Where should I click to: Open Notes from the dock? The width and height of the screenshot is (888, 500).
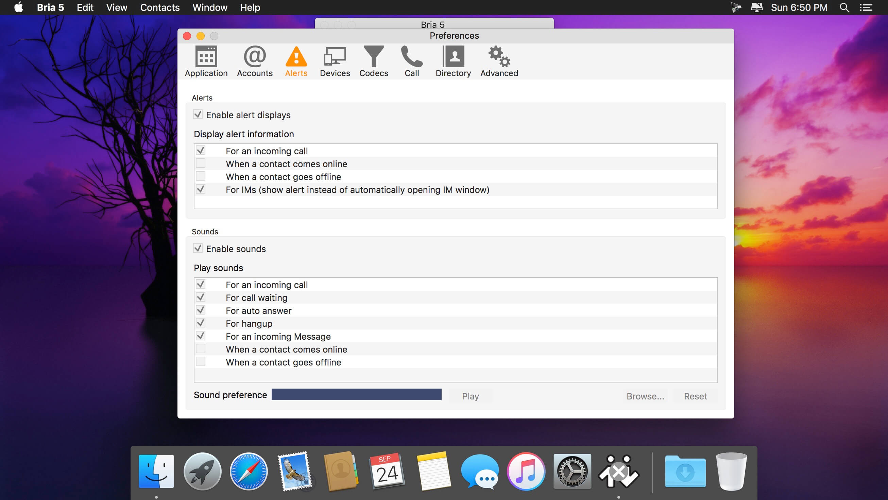coord(434,471)
